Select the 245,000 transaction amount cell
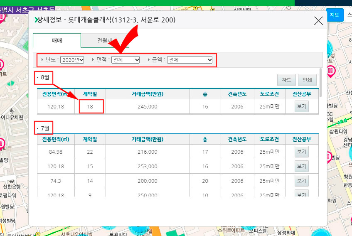The width and height of the screenshot is (352, 236). tap(148, 106)
